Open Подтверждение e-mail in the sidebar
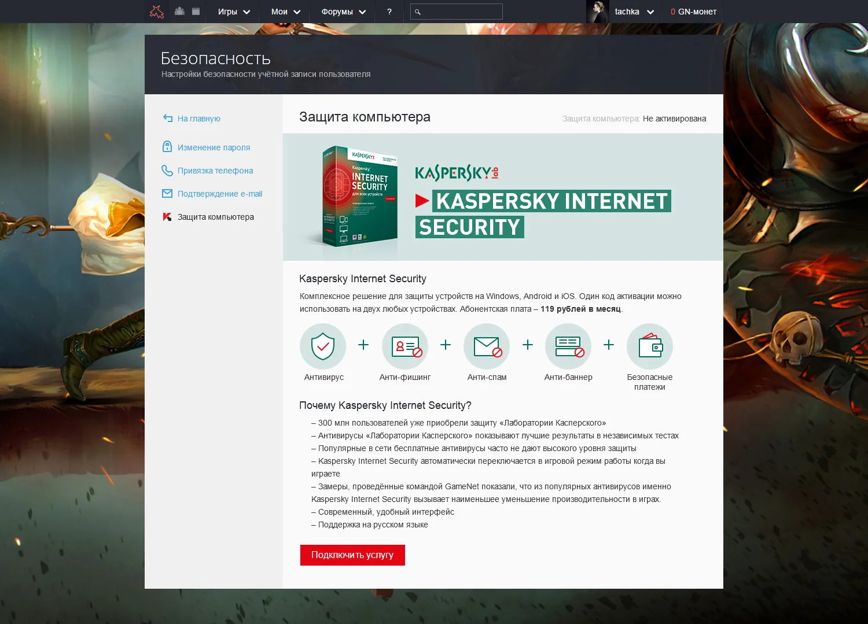The image size is (868, 624). click(x=220, y=194)
